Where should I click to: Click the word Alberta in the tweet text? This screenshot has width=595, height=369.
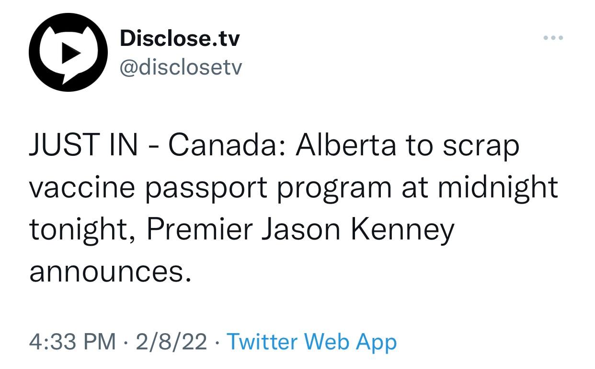pyautogui.click(x=345, y=145)
